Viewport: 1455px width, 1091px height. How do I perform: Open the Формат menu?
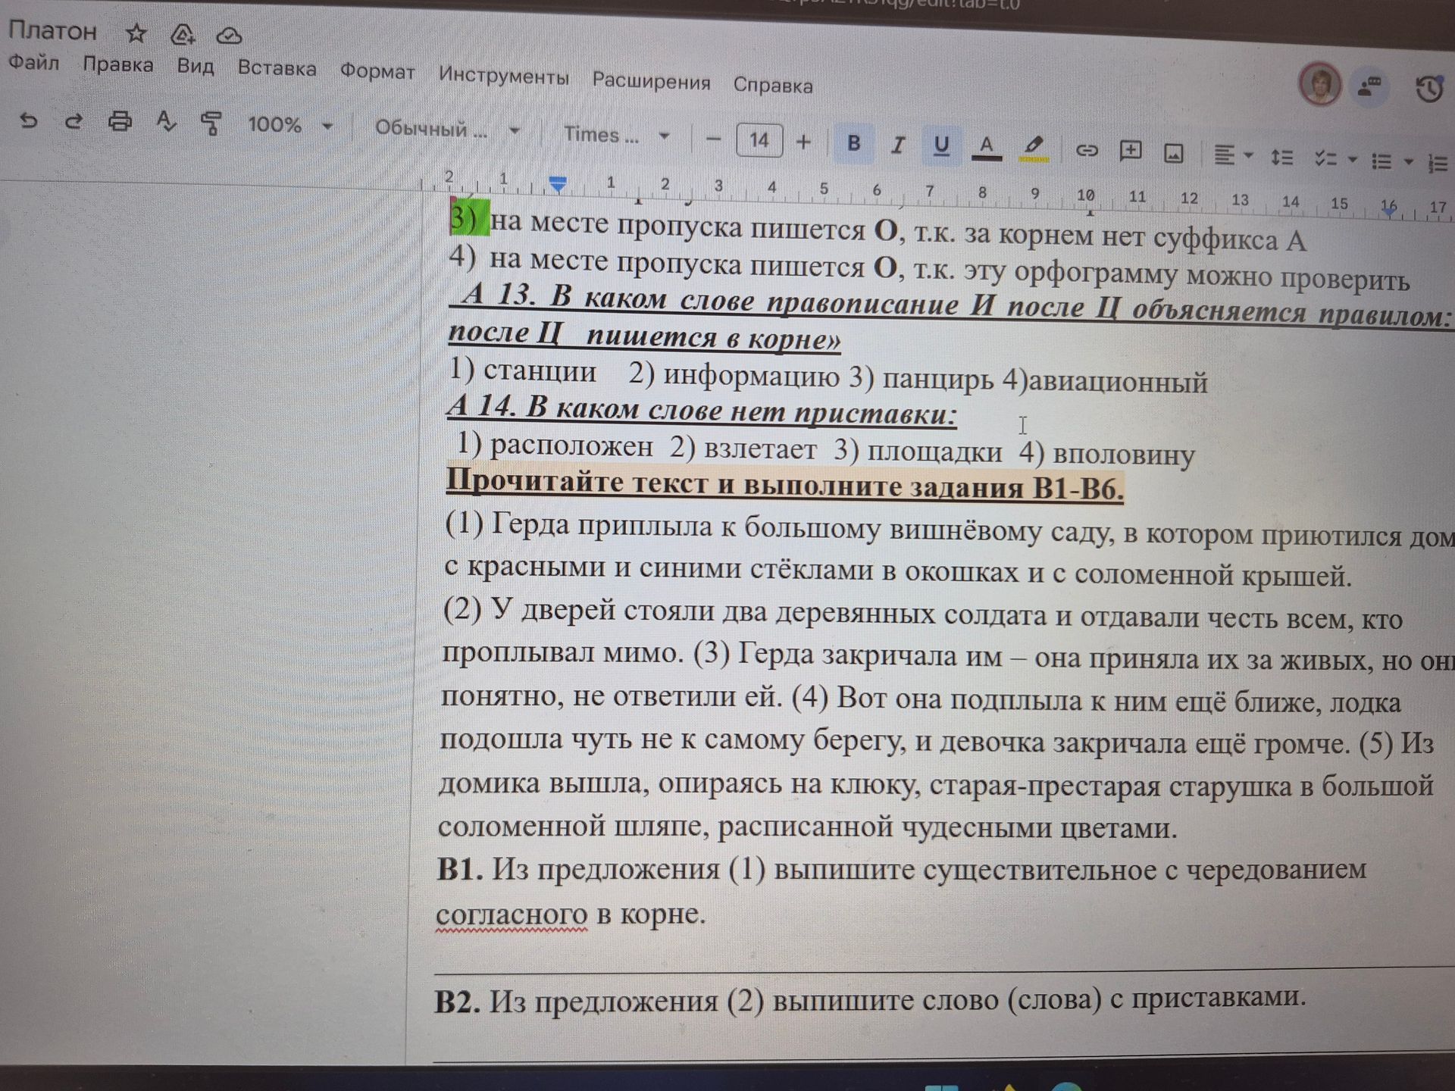tap(377, 71)
